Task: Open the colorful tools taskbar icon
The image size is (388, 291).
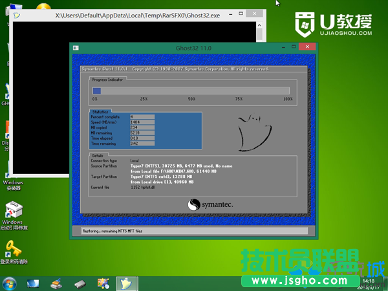Action: pos(103,283)
